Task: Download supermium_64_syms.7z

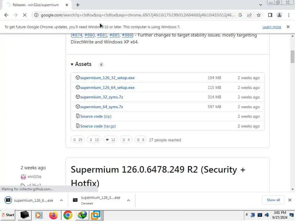Action: [101, 107]
